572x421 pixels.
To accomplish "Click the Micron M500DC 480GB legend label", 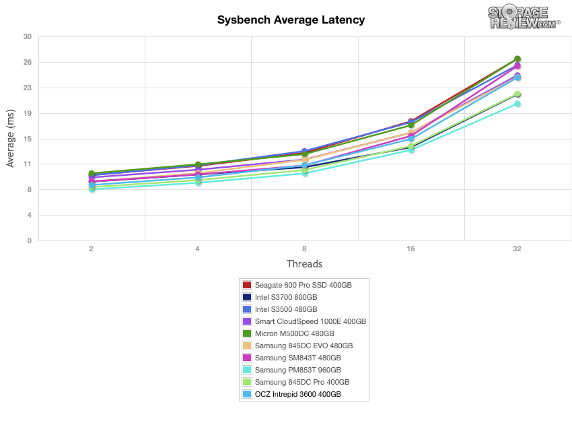I will click(x=294, y=333).
